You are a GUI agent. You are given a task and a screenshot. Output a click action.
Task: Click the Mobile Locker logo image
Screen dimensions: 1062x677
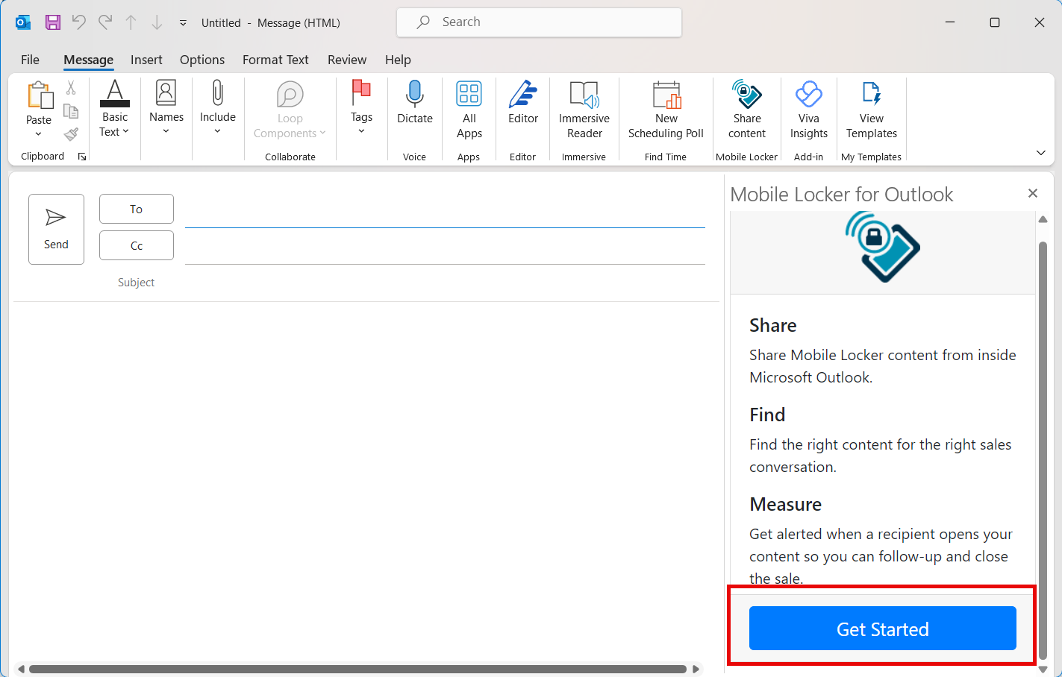[x=883, y=247]
